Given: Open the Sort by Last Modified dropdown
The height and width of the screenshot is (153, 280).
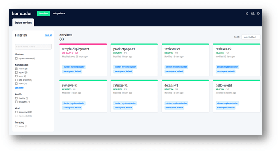Looking at the screenshot, I should tap(251, 37).
